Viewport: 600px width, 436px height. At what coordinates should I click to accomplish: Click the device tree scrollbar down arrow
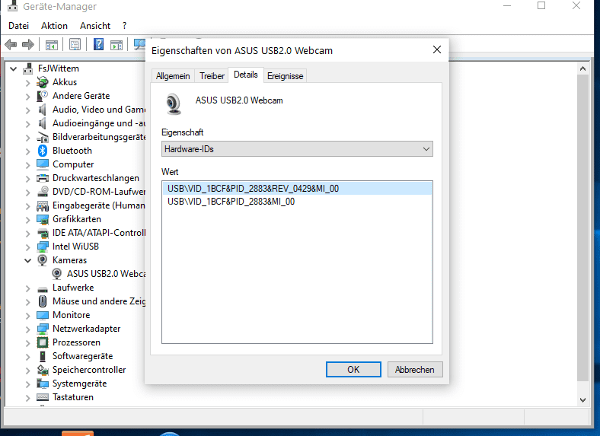click(x=582, y=400)
